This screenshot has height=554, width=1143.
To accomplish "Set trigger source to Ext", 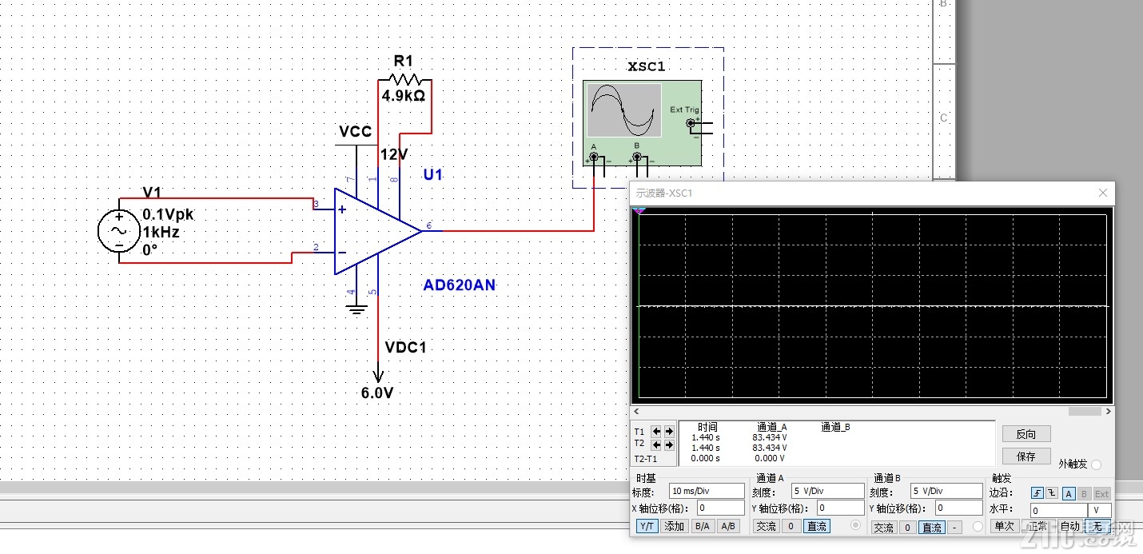I will pyautogui.click(x=1101, y=494).
